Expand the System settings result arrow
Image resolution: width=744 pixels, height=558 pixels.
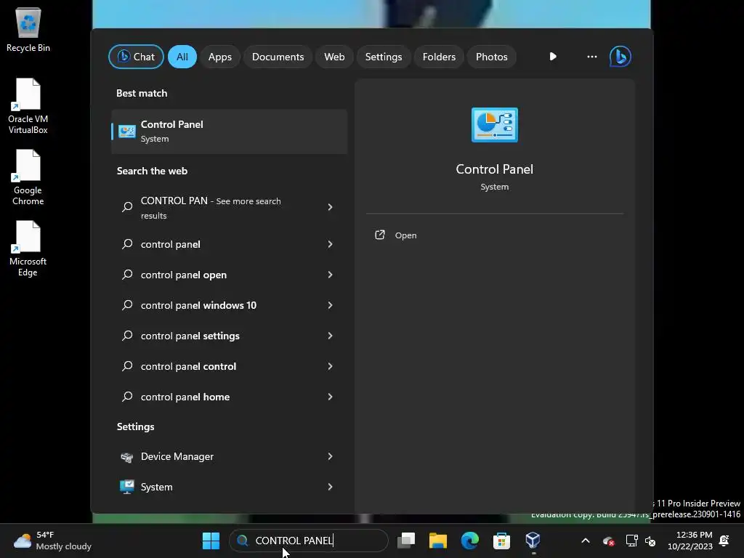(331, 487)
